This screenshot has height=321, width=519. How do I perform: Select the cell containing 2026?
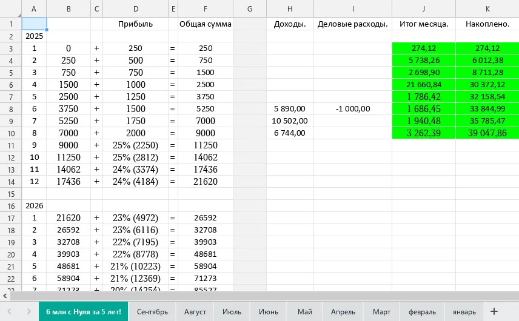point(34,206)
